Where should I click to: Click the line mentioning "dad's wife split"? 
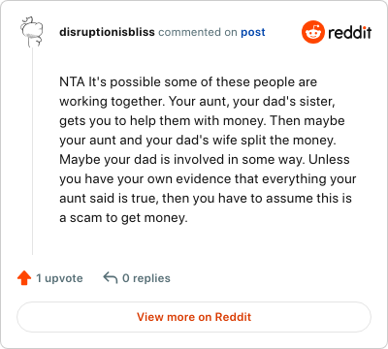[x=198, y=141]
